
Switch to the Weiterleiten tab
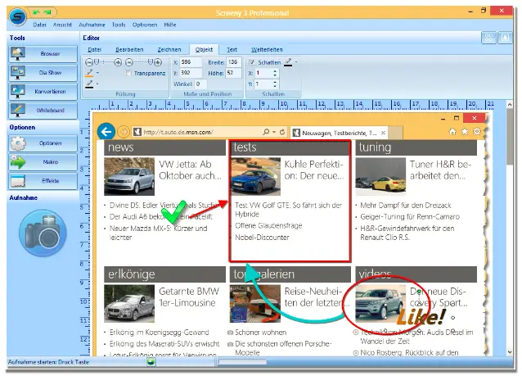pyautogui.click(x=267, y=49)
